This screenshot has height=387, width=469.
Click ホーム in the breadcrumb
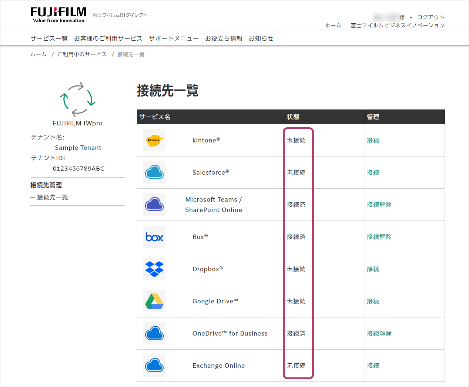tap(38, 54)
